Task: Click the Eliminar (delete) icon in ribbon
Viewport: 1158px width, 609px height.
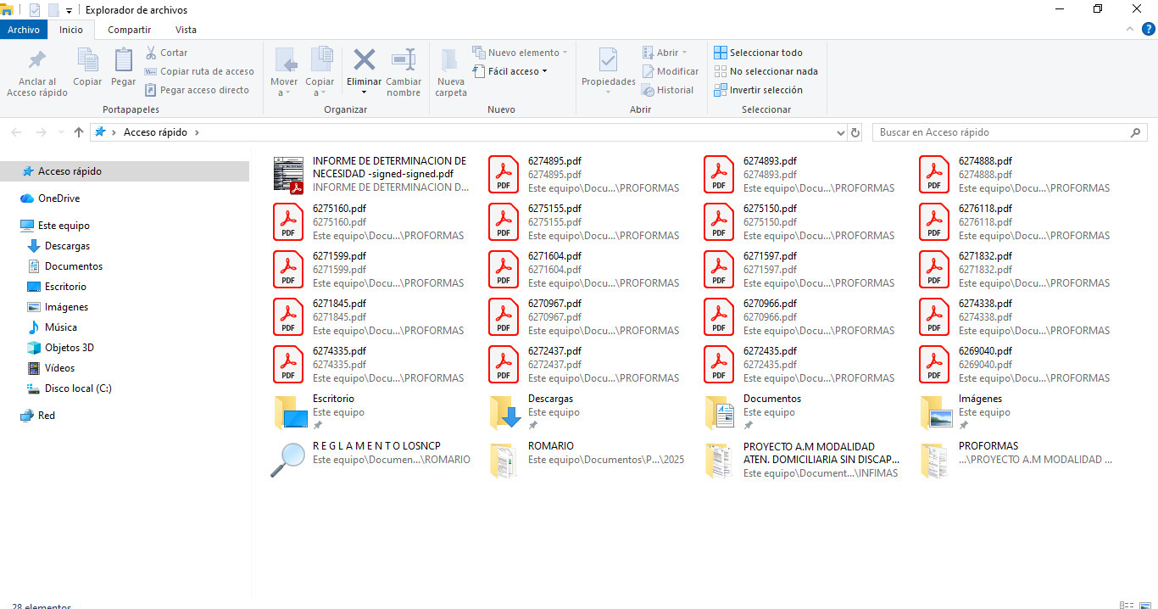Action: [364, 61]
